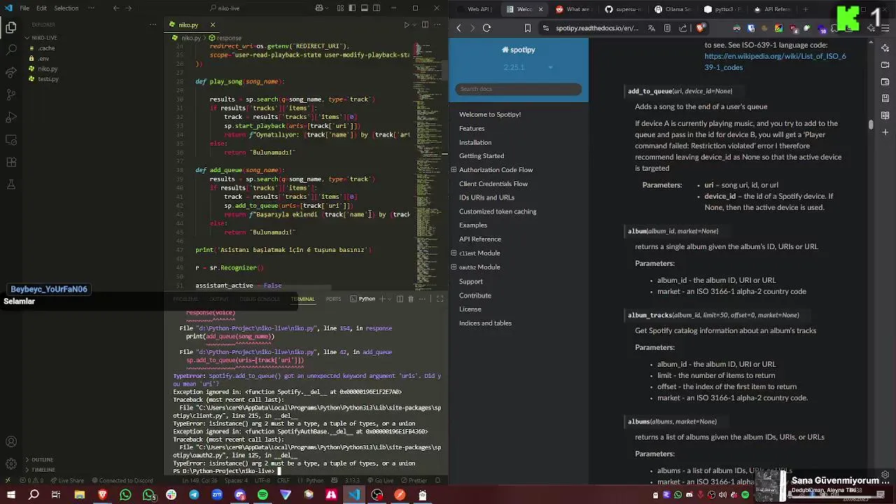Image resolution: width=896 pixels, height=504 pixels.
Task: Open editor More Actions ellipsis
Action: 437,24
